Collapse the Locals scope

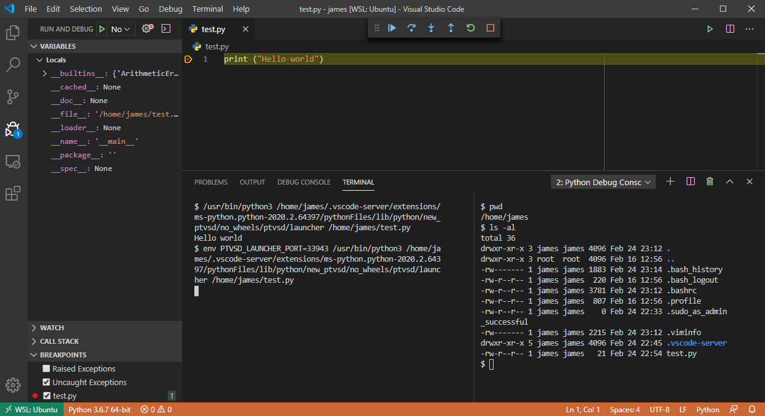click(x=105, y=60)
